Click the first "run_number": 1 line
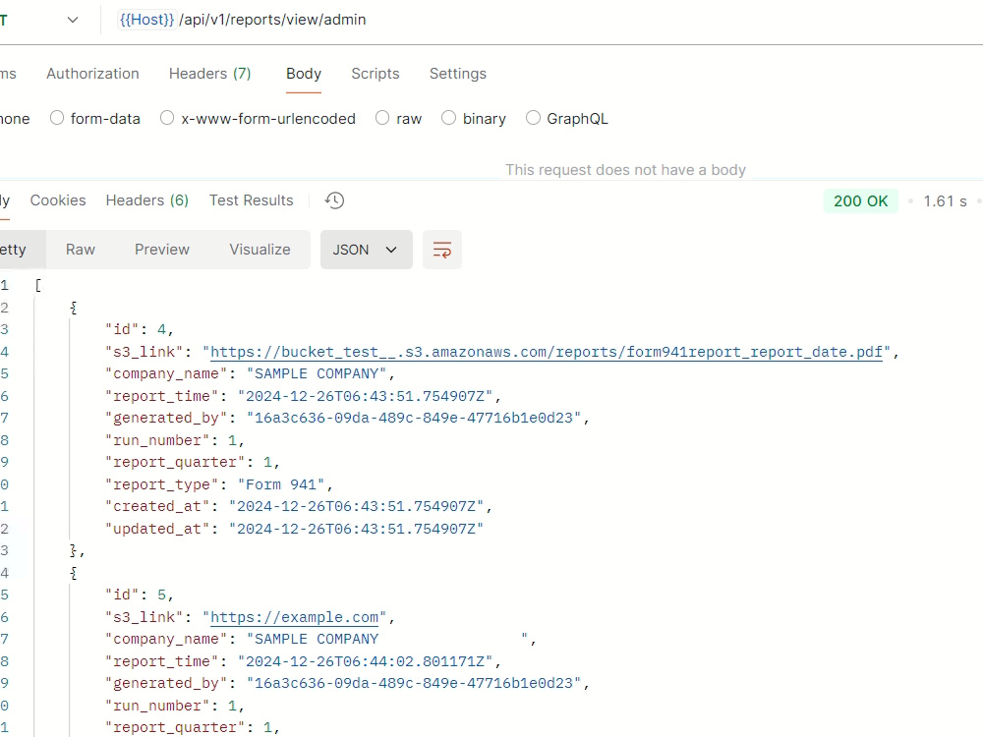The height and width of the screenshot is (737, 983). 174,440
